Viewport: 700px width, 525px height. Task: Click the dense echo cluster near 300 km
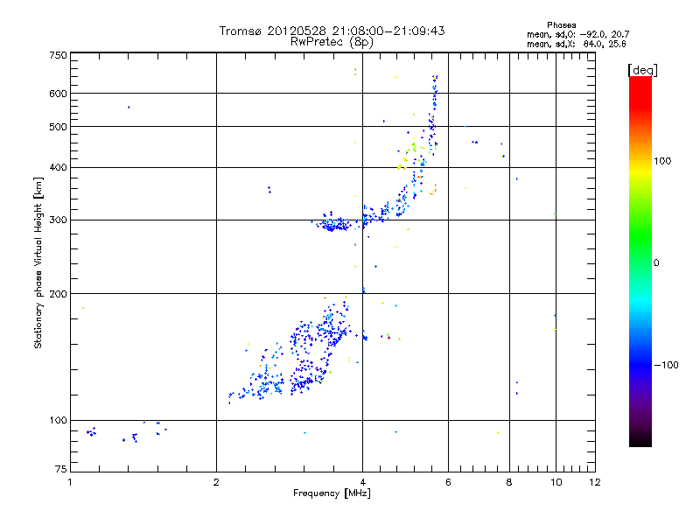tap(334, 223)
